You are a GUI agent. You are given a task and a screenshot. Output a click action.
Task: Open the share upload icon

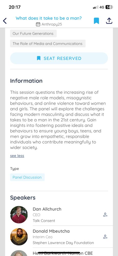coord(109,21)
